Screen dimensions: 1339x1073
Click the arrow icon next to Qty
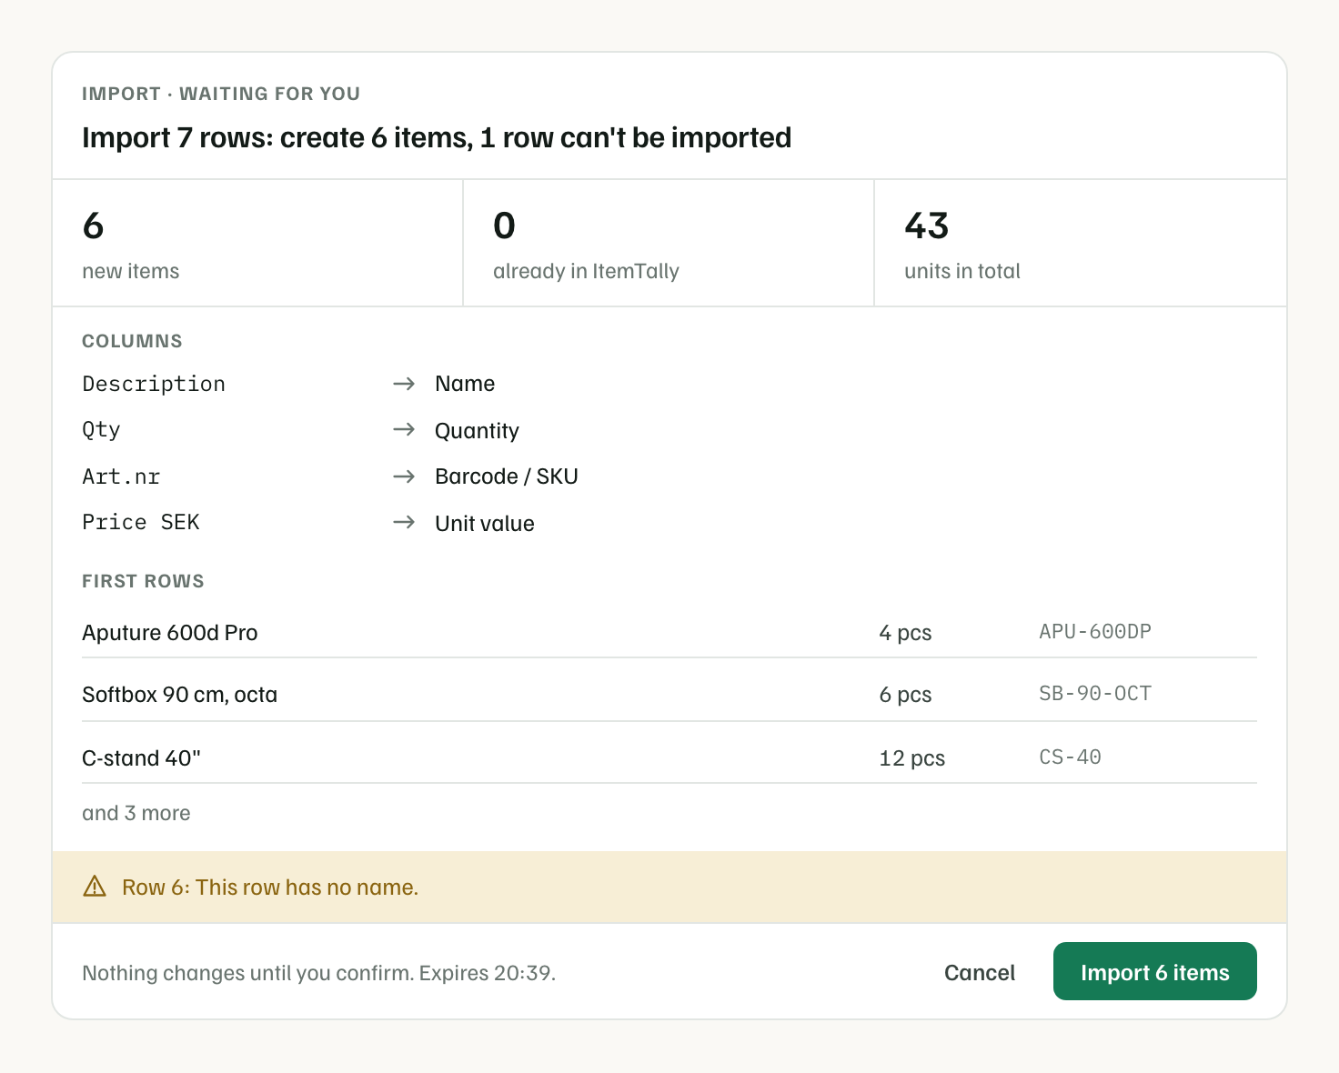pos(404,429)
